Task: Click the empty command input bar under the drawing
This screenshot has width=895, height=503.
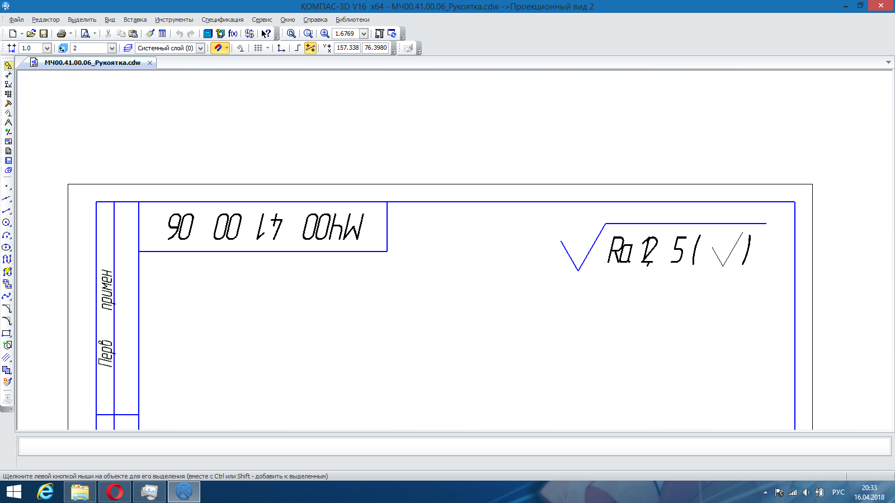Action: pos(454,446)
